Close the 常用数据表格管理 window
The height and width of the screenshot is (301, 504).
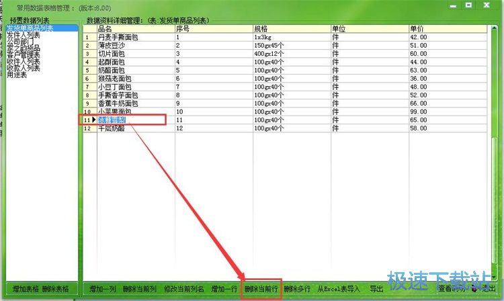tap(487, 5)
